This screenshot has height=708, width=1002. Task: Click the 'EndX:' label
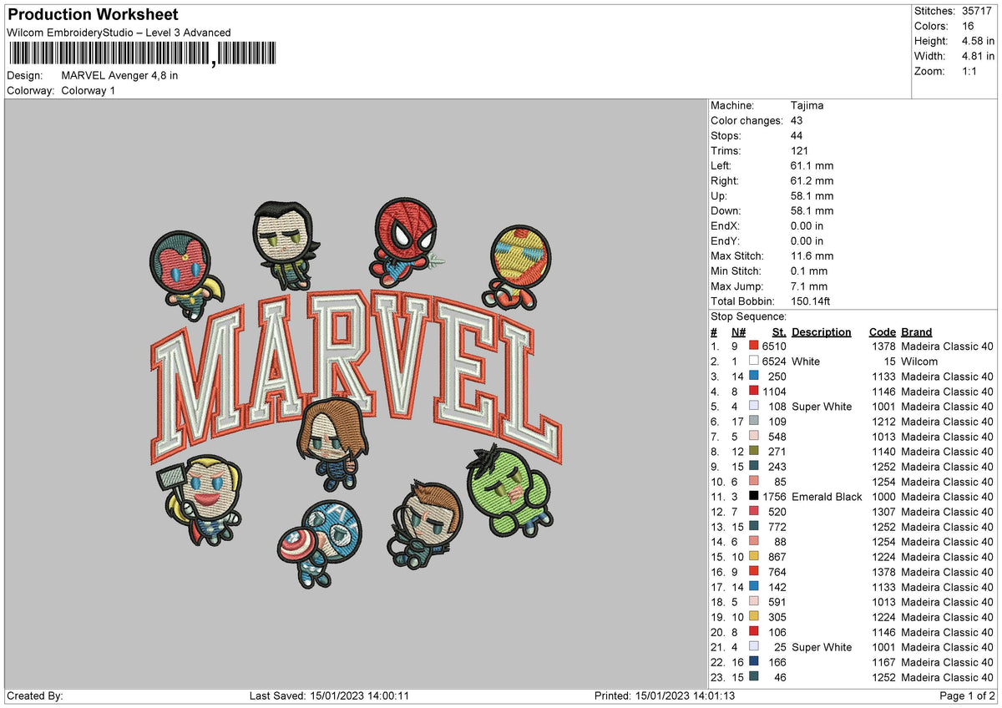(725, 225)
